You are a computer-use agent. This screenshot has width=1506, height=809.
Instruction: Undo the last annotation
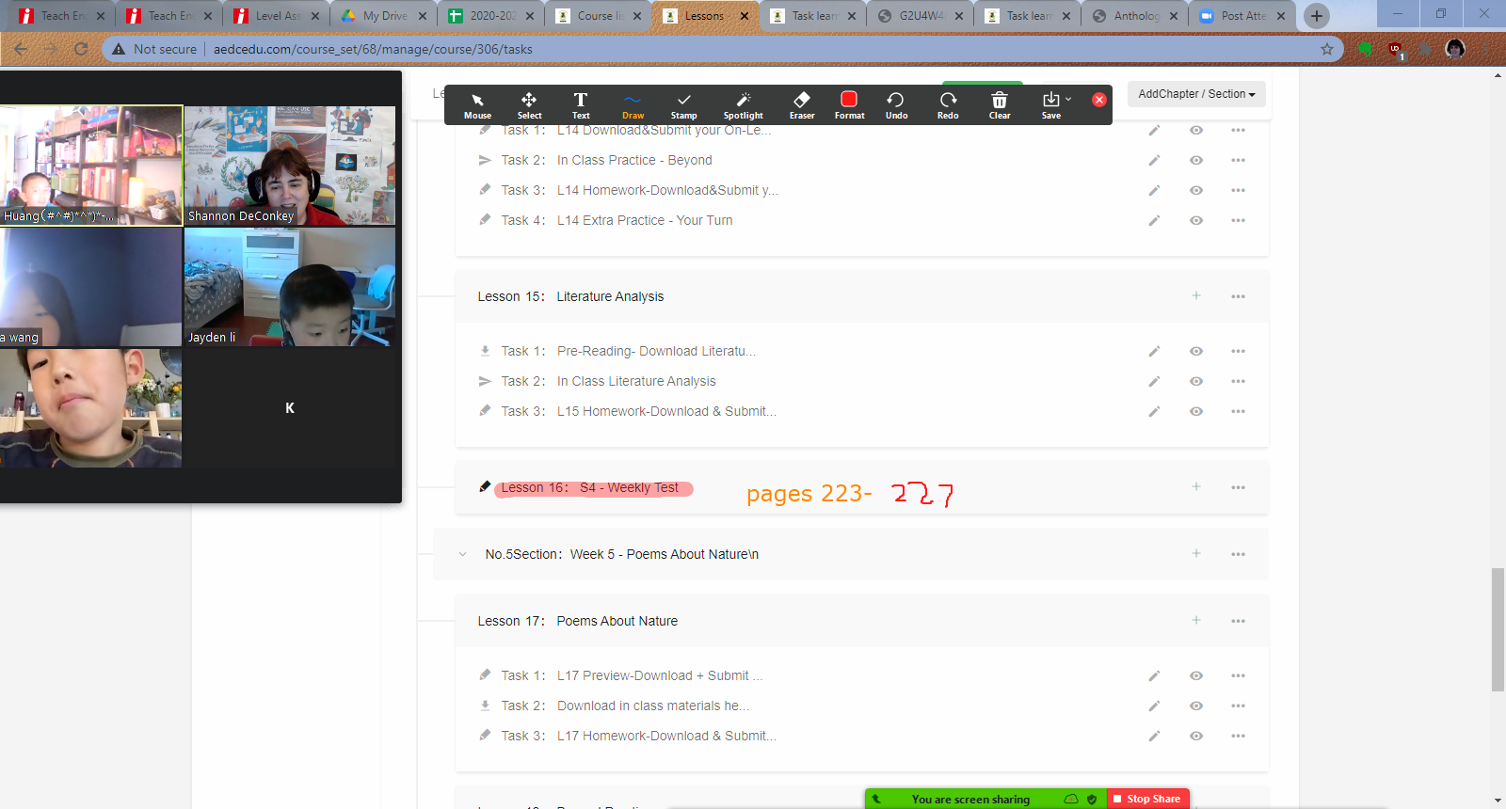(896, 105)
